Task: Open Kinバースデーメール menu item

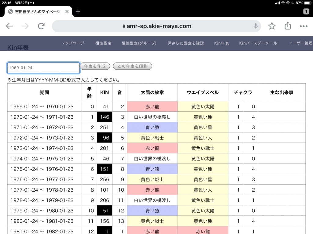Action: (x=258, y=43)
